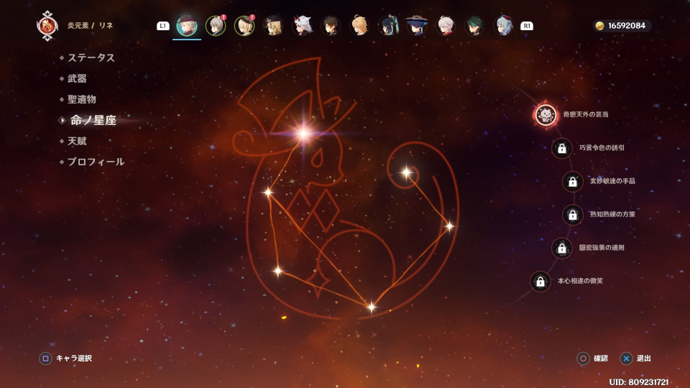Click the 奇想天外の芸当 label text
Viewport: 690px width, 388px height.
(586, 114)
